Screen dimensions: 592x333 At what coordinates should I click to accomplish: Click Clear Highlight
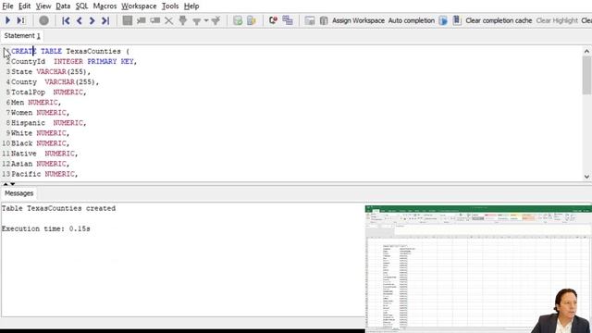(x=557, y=20)
